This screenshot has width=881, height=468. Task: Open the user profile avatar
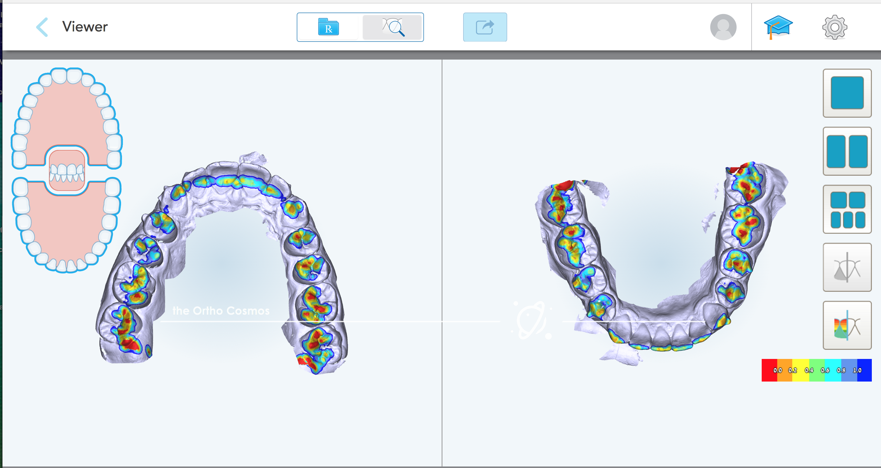(x=723, y=27)
